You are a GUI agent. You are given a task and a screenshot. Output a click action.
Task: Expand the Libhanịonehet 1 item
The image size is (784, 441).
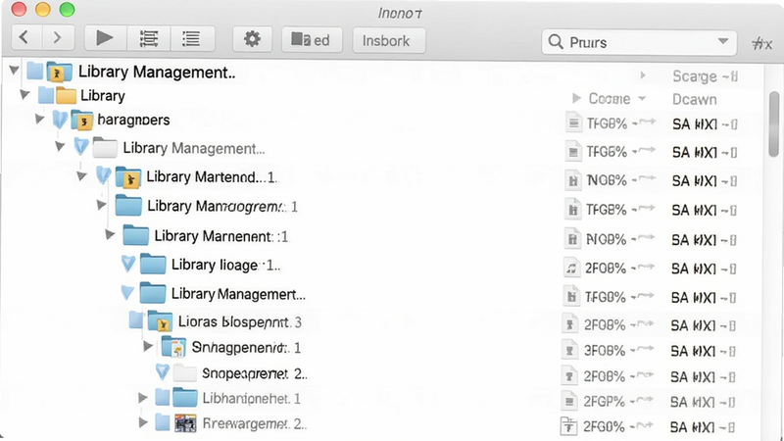pyautogui.click(x=143, y=398)
